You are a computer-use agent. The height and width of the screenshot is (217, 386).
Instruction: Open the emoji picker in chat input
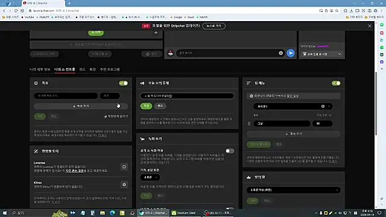point(280,53)
